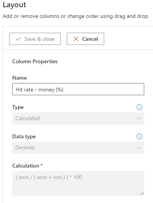Click the red X icon on Cancel
This screenshot has height=203, width=153.
tap(76, 39)
